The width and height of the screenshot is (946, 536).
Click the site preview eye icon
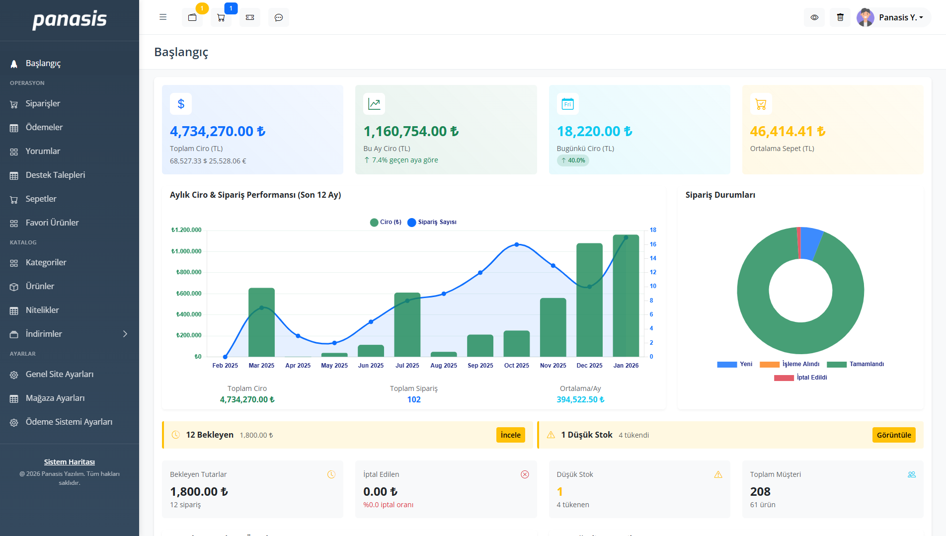click(814, 17)
